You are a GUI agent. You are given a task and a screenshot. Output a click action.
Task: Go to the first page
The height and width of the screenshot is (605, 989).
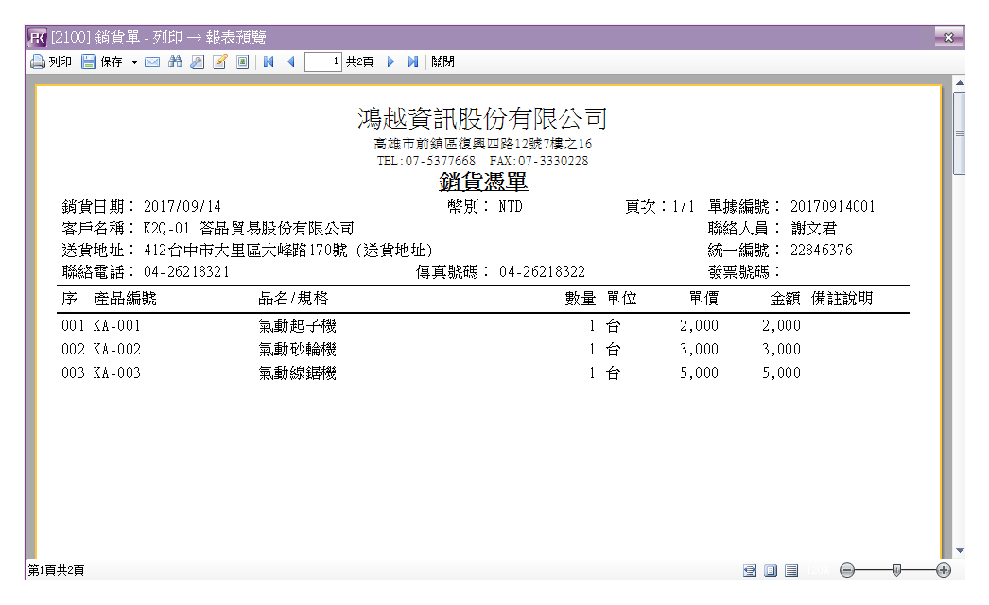point(269,61)
